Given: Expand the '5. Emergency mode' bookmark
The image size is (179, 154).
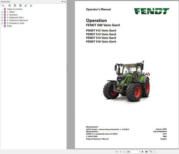Looking at the screenshot, I should tap(2, 23).
